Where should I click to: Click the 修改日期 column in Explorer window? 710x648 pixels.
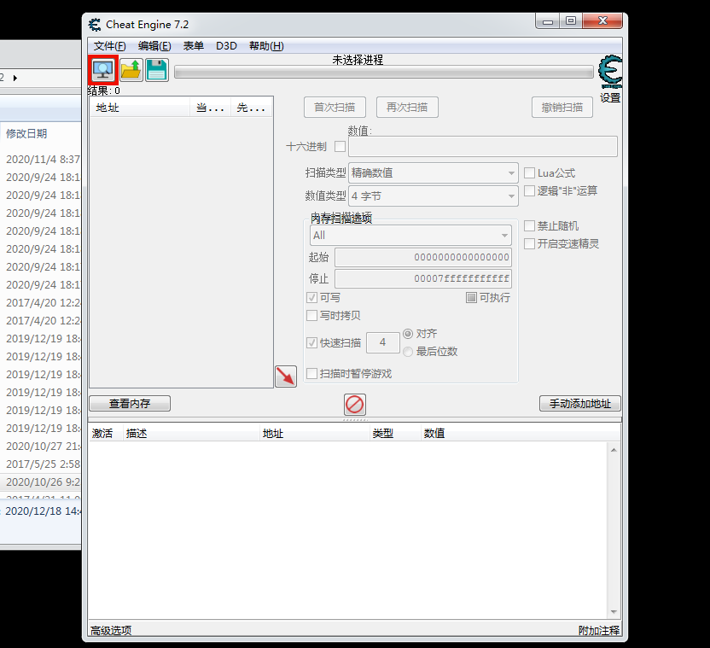(x=26, y=134)
